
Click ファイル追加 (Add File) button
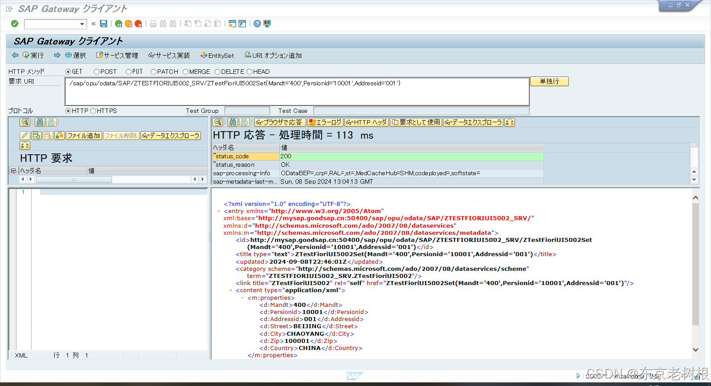point(84,135)
